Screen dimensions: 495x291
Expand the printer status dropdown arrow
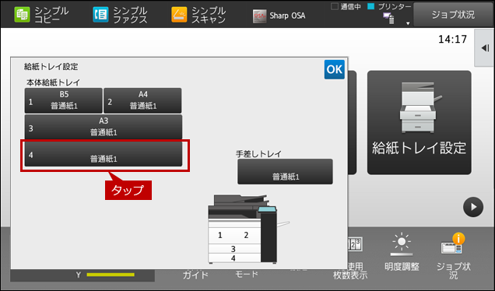[408, 23]
